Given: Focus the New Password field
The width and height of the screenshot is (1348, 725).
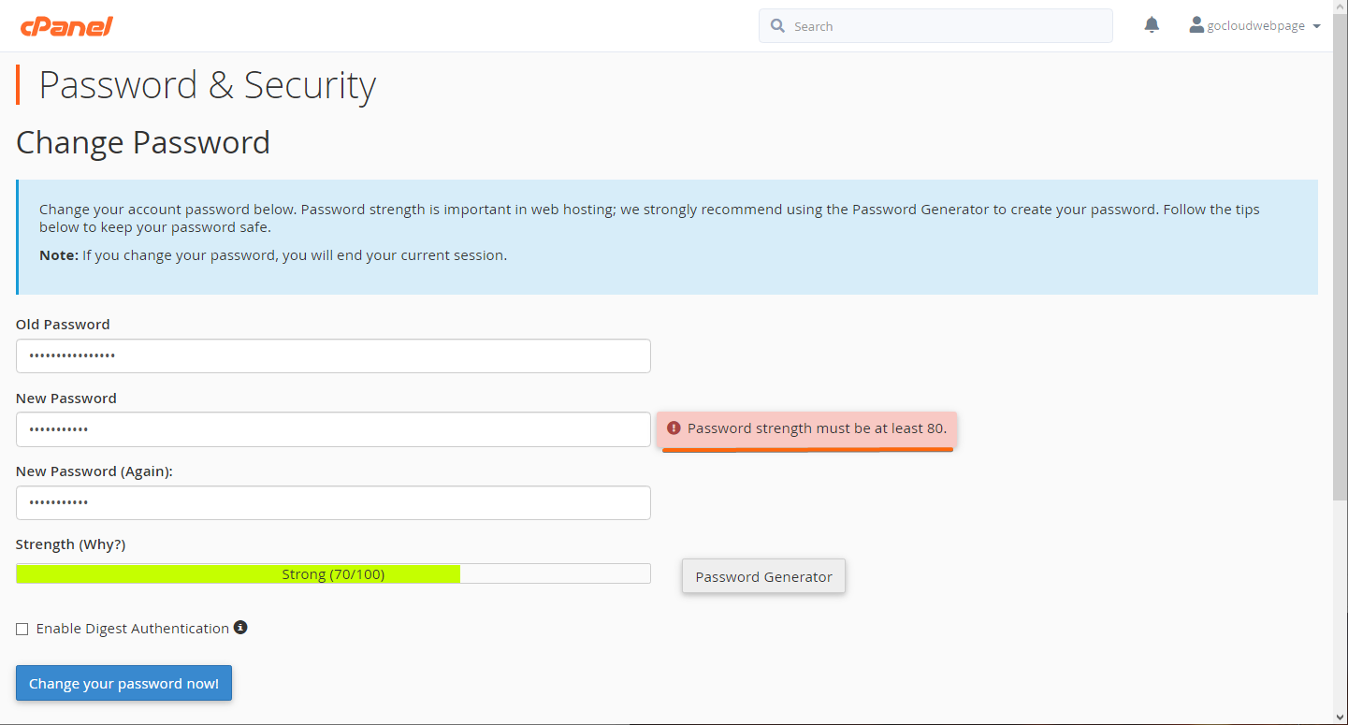Looking at the screenshot, I should [333, 429].
